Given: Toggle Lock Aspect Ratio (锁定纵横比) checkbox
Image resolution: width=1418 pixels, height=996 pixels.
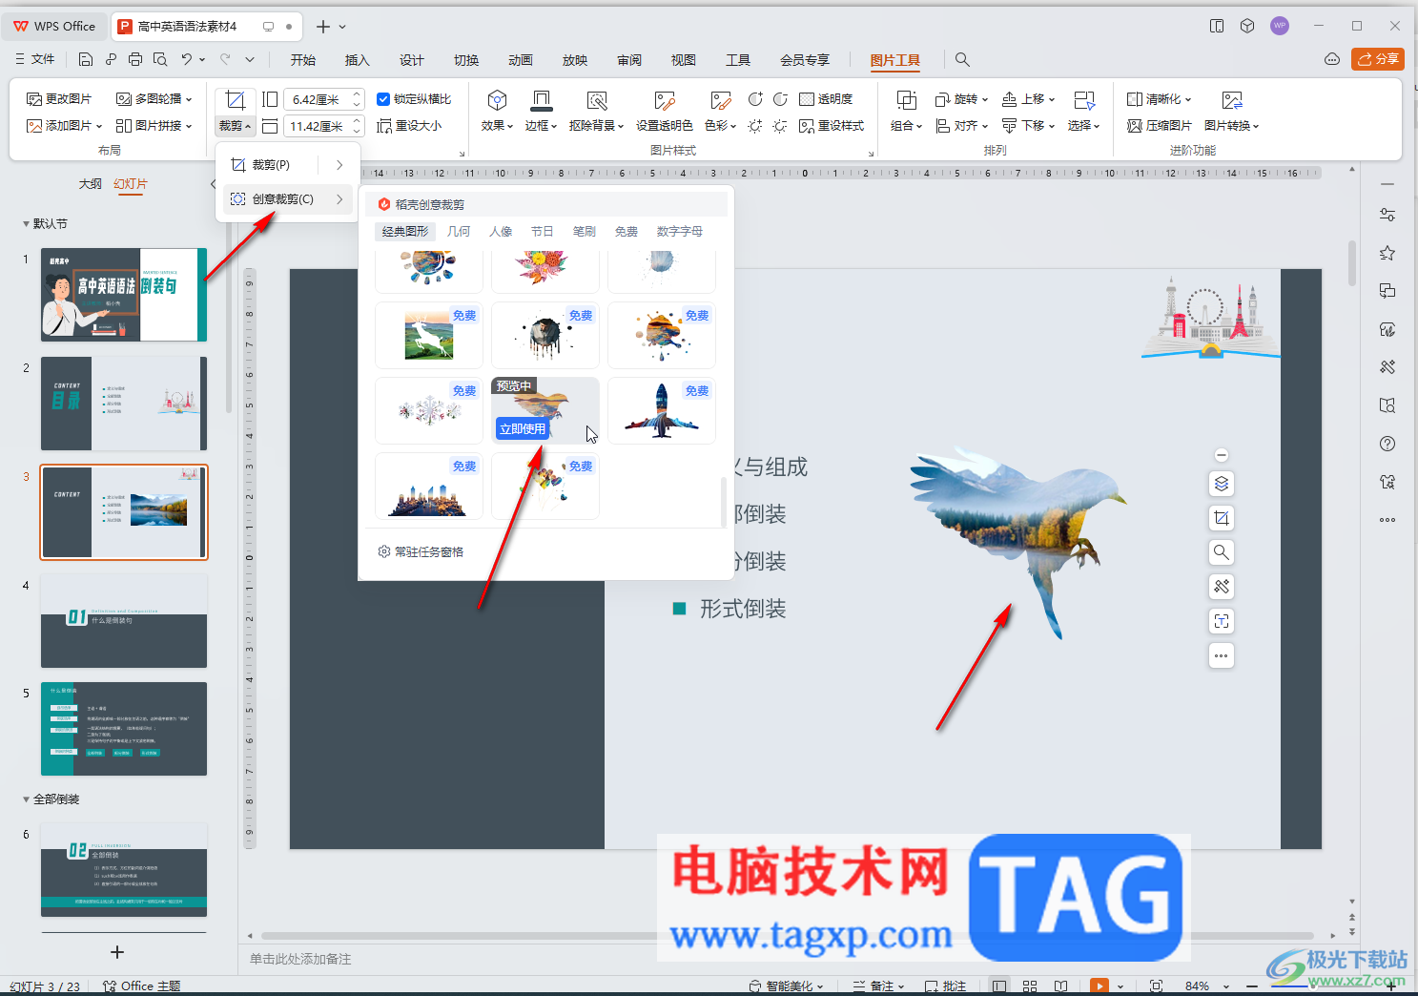Looking at the screenshot, I should click(x=383, y=99).
